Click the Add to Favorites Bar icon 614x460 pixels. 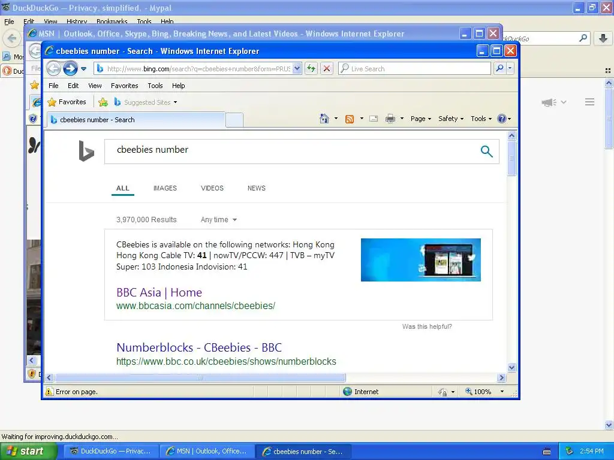point(103,102)
